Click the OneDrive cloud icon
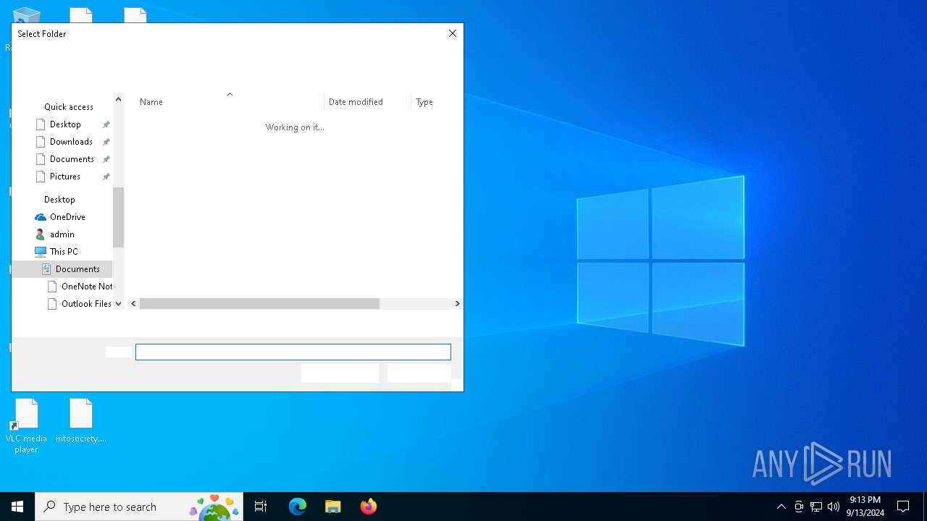Image resolution: width=927 pixels, height=521 pixels. pyautogui.click(x=41, y=217)
